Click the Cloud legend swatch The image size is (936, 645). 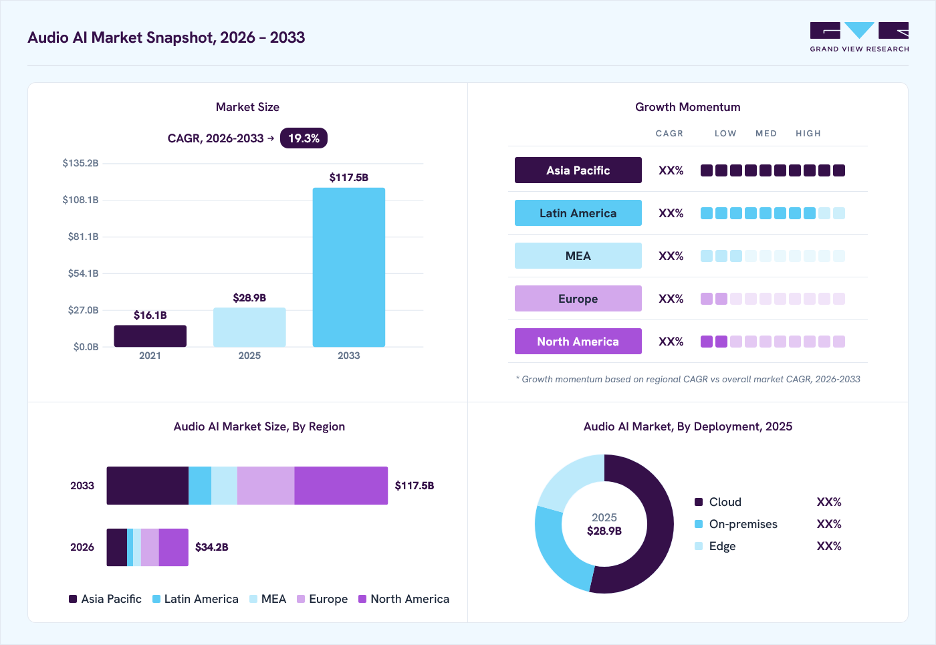[699, 502]
